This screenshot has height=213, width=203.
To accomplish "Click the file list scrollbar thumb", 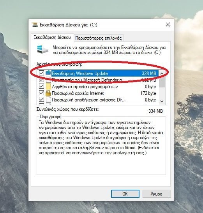I will click(x=162, y=82).
